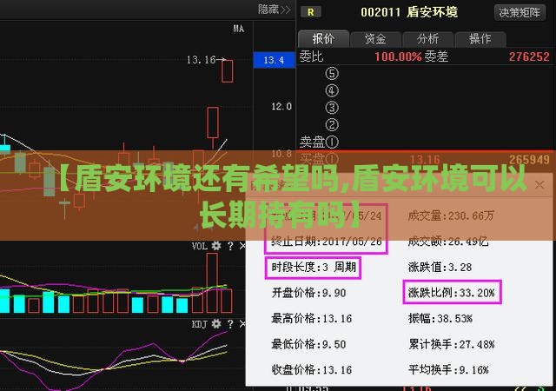Click 涨跌比例:33.20% value

(452, 292)
